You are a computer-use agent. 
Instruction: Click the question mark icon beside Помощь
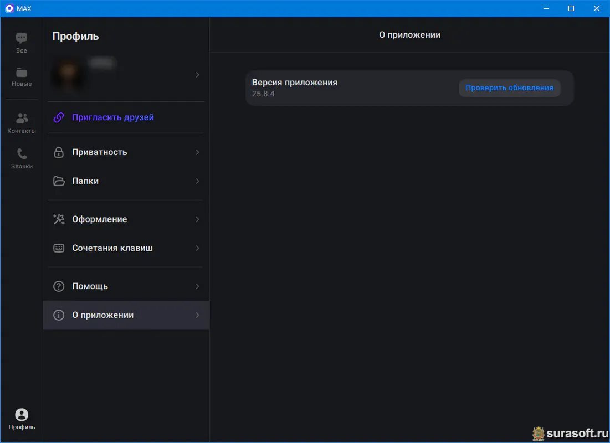click(59, 286)
